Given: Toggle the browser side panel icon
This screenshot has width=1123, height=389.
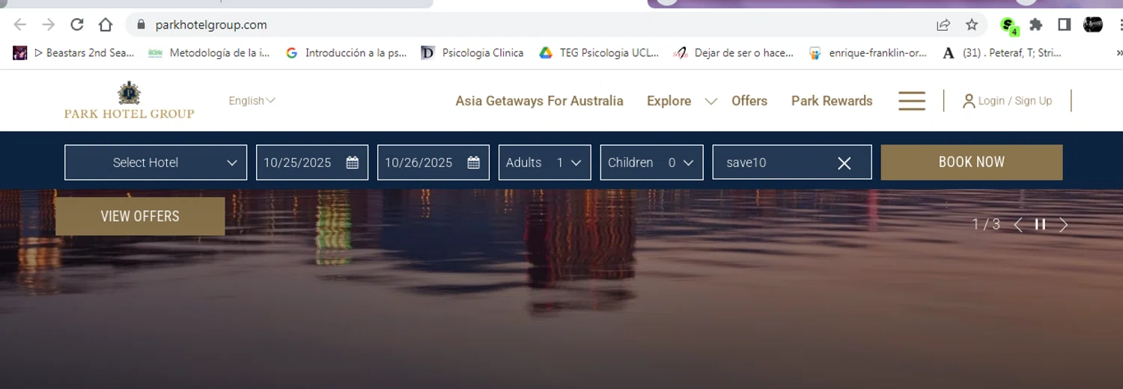Looking at the screenshot, I should (1064, 25).
